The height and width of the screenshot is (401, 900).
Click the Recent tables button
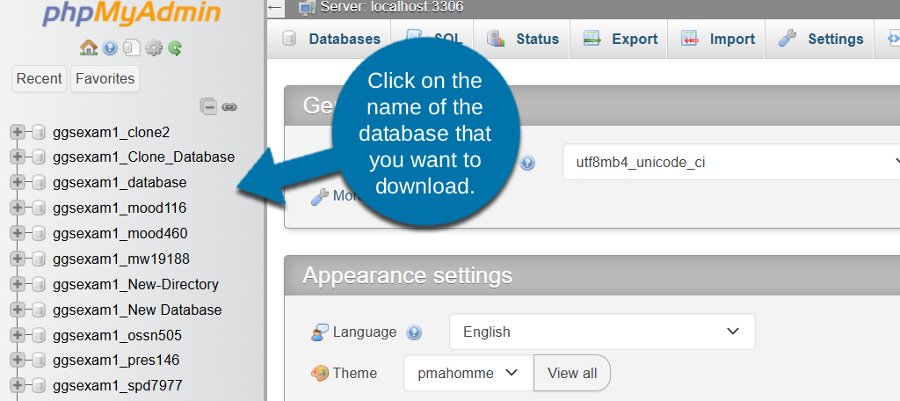40,78
